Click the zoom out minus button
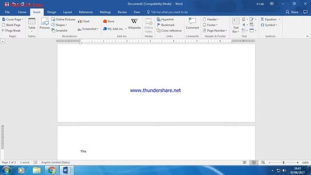This screenshot has height=175, width=311. click(270, 162)
